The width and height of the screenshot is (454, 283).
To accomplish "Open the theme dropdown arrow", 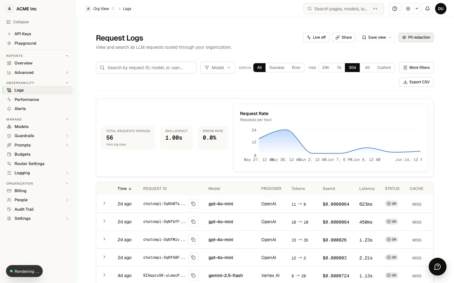I will [417, 9].
